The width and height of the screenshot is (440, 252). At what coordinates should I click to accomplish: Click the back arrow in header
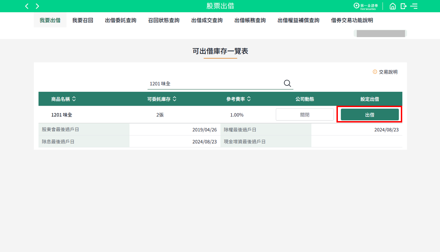pyautogui.click(x=27, y=6)
